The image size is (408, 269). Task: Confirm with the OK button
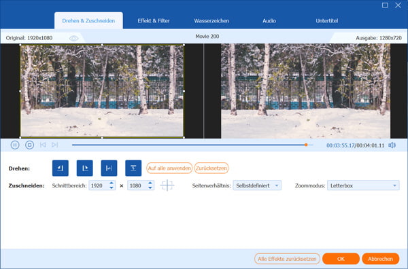point(341,259)
